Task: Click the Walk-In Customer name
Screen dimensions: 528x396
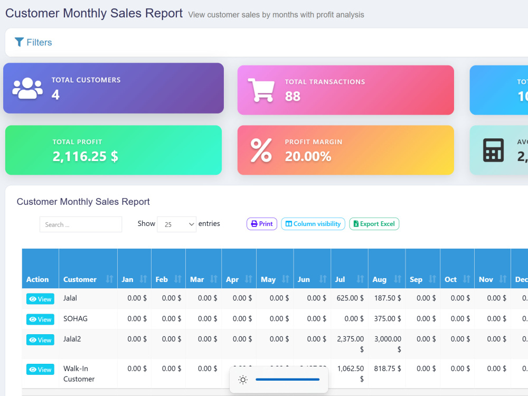Action: coord(79,374)
